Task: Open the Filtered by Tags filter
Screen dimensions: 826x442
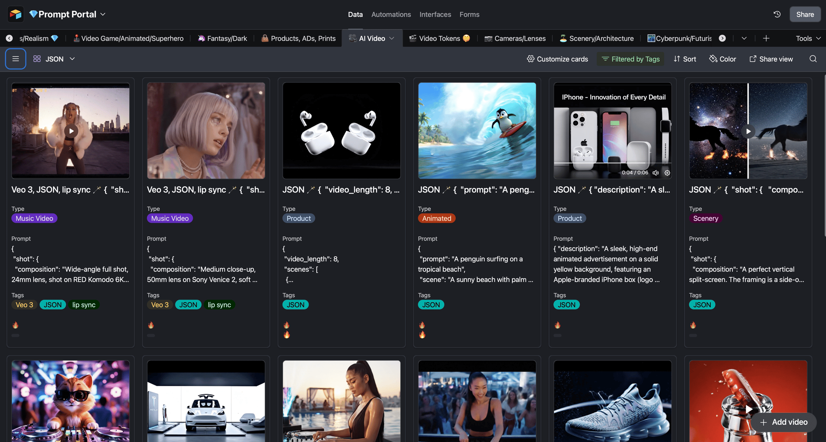Action: [631, 59]
